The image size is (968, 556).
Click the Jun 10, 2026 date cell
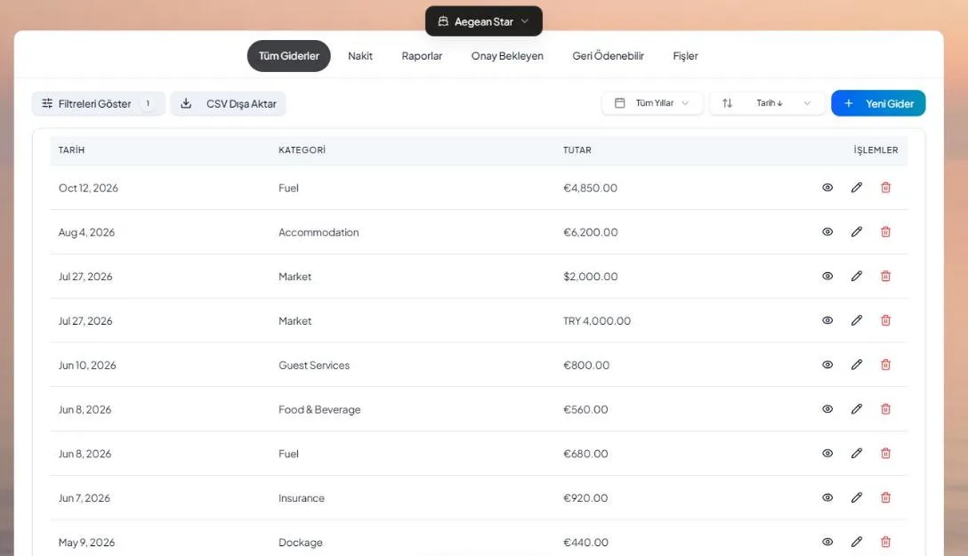(87, 365)
